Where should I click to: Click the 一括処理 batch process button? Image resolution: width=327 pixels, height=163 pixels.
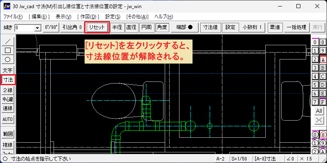pyautogui.click(x=296, y=27)
